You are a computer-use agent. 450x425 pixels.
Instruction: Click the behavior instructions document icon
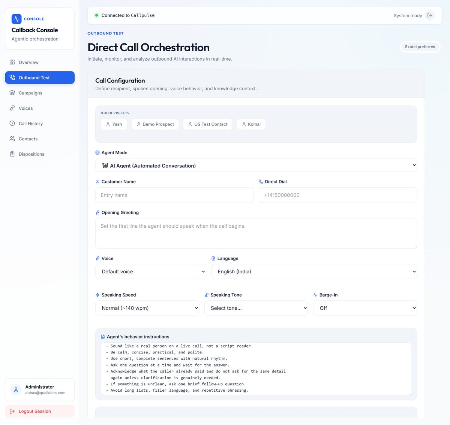[103, 337]
